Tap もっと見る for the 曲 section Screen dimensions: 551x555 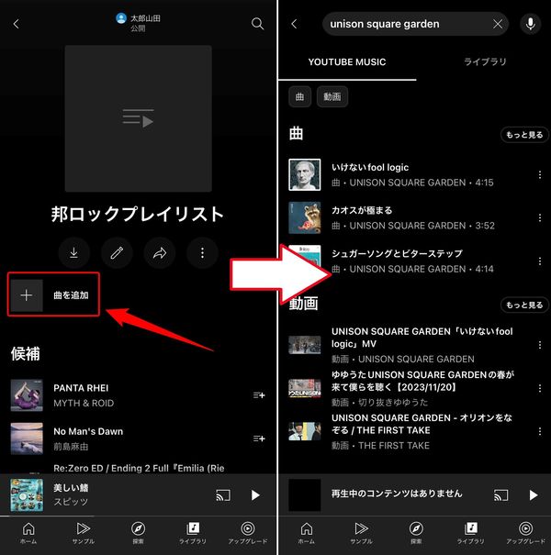524,135
